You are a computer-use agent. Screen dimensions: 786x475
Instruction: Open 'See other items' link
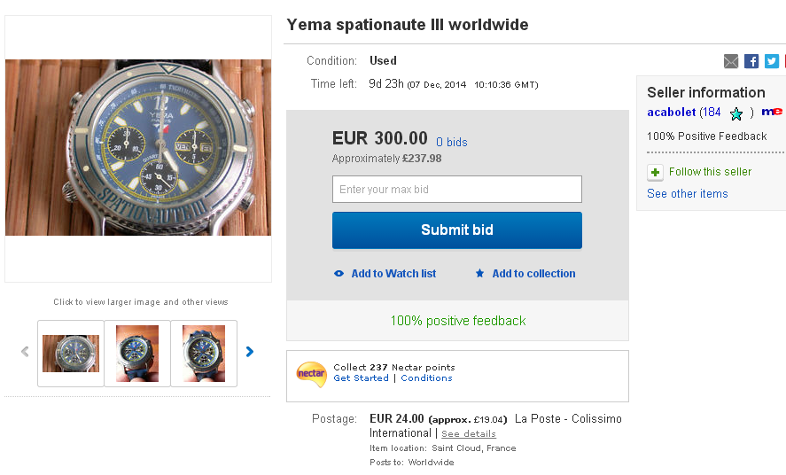coord(688,194)
